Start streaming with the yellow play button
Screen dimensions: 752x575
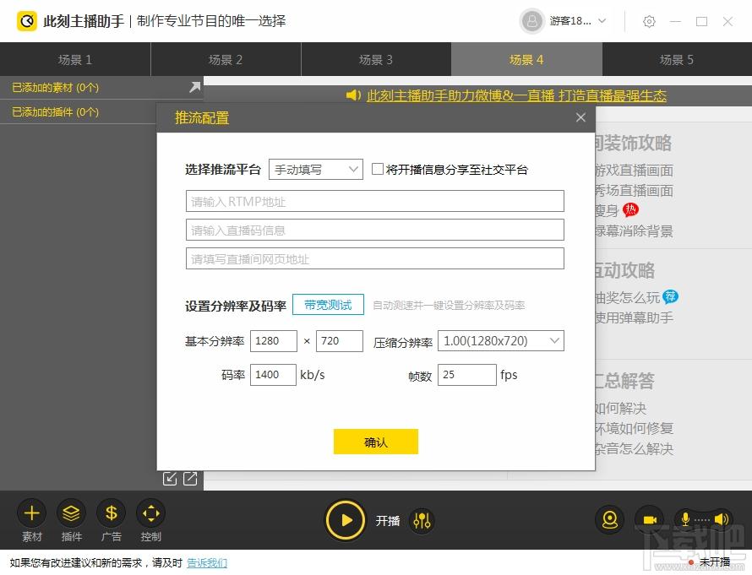tap(346, 520)
